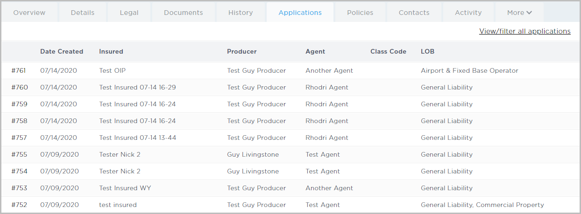Click the Date Created column header
Screen dimensions: 581x214
pos(62,52)
